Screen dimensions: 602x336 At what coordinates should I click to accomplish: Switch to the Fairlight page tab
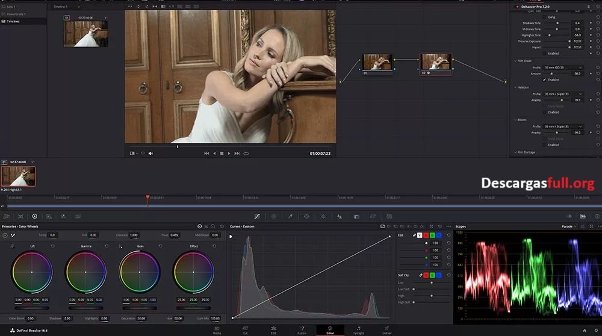[x=358, y=330]
